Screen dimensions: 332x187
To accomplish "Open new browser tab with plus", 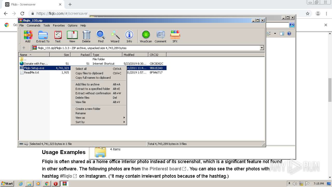I will (x=70, y=4).
